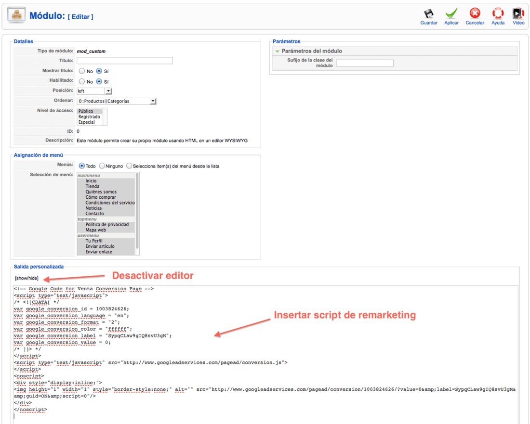This screenshot has width=530, height=424.
Task: Click the Título input field
Action: [125, 61]
